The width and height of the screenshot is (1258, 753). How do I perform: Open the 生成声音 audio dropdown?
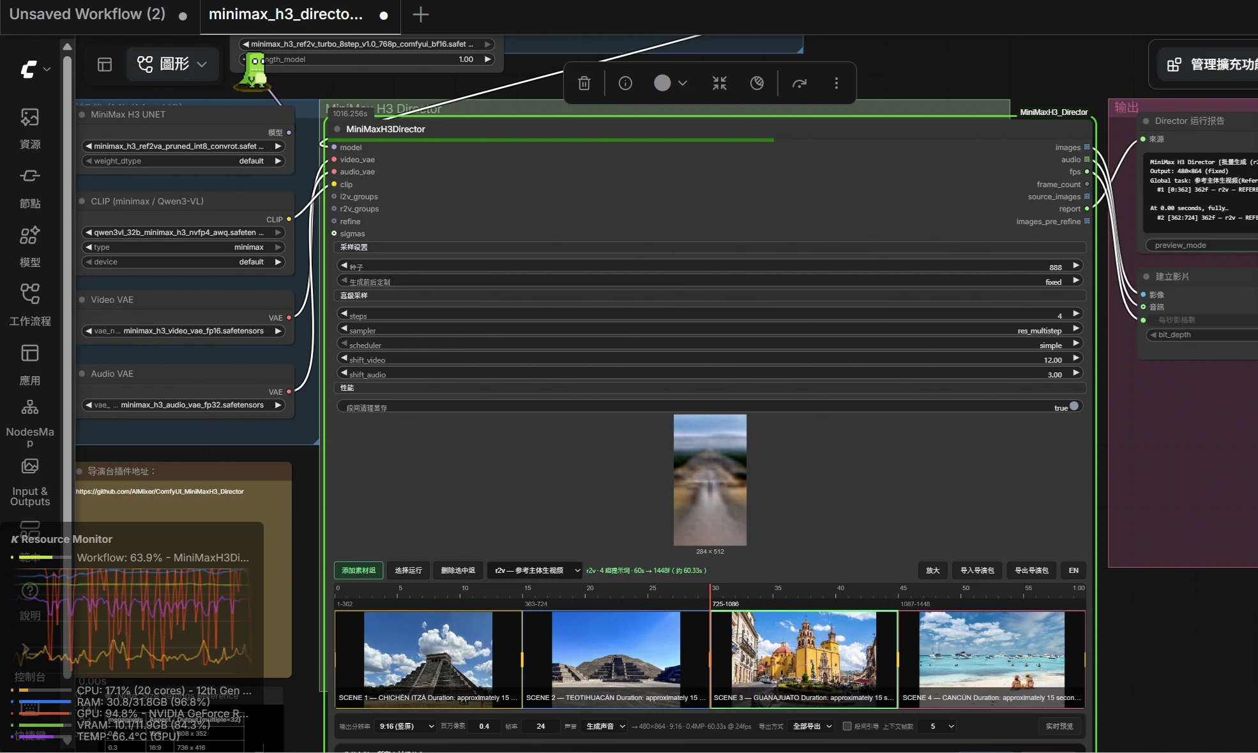[604, 726]
